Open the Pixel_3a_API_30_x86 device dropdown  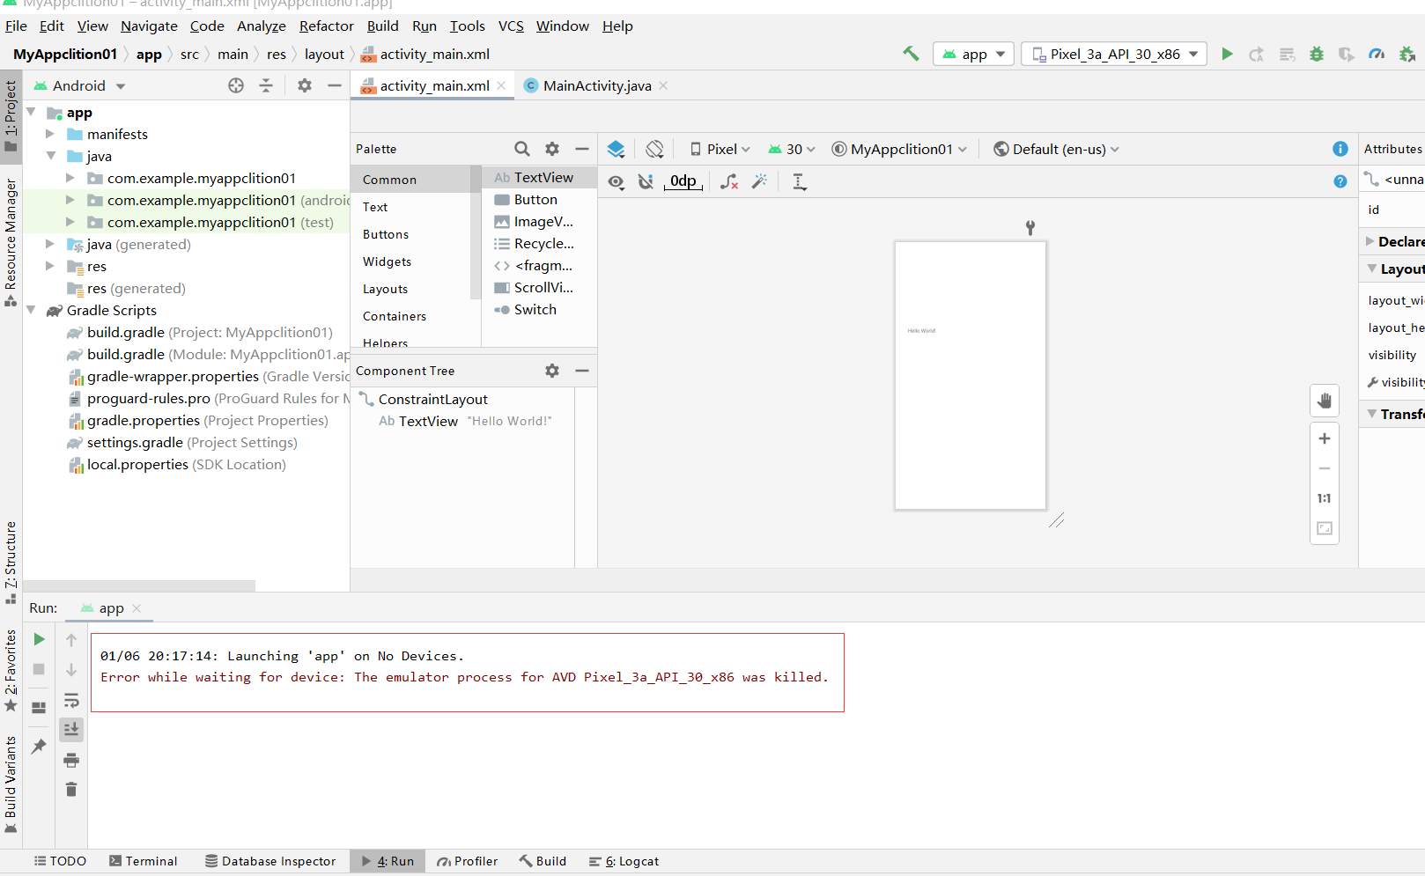(x=1114, y=54)
